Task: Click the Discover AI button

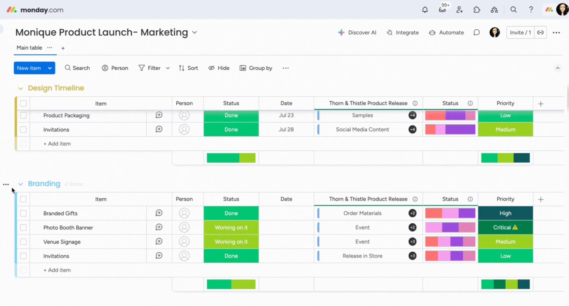Action: point(357,32)
